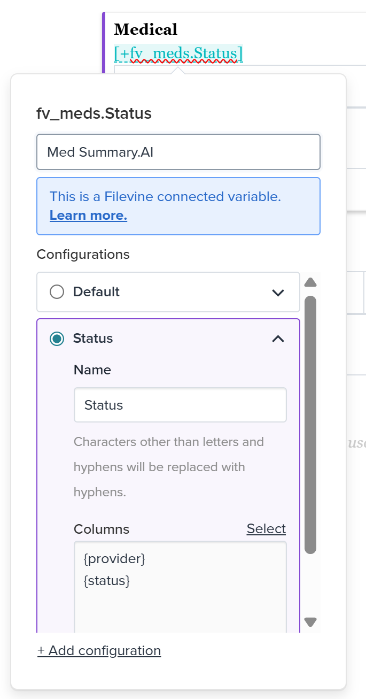Expand the Default configuration chevron
This screenshot has height=699, width=366.
278,293
